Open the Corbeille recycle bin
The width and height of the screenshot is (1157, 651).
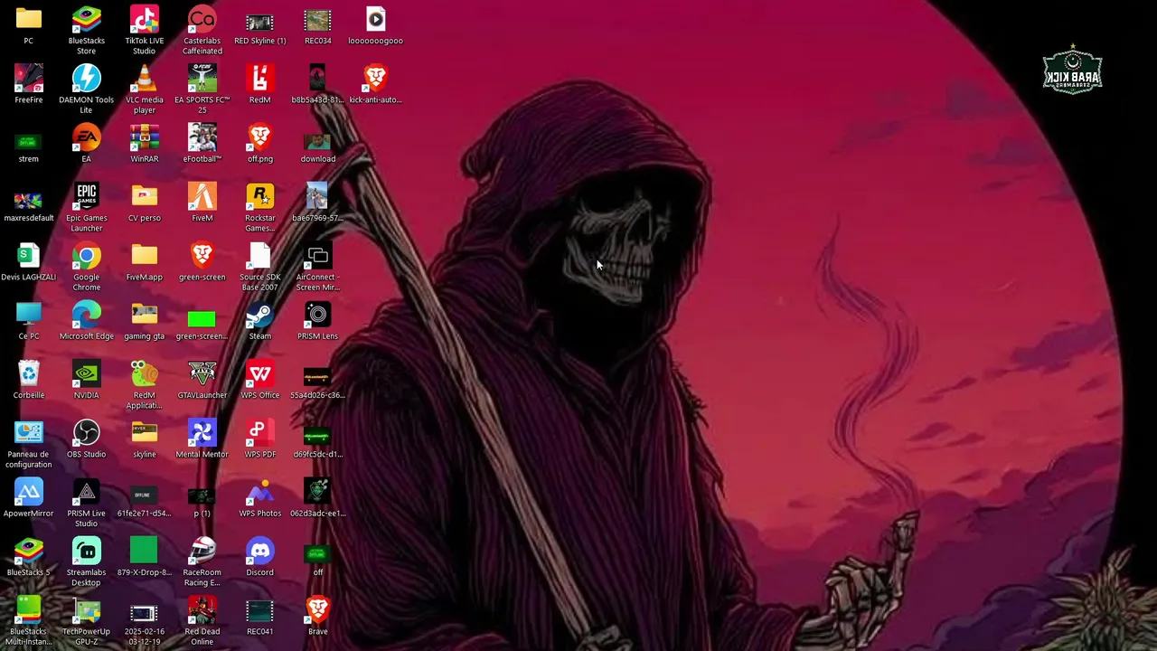point(28,374)
